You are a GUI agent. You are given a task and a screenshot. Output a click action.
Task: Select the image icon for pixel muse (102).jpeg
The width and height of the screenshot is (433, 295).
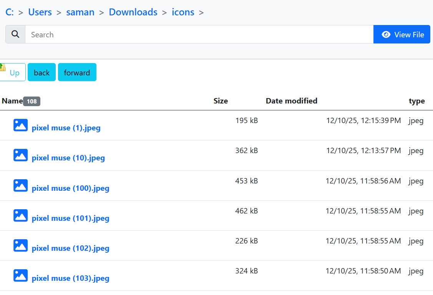[x=20, y=245]
